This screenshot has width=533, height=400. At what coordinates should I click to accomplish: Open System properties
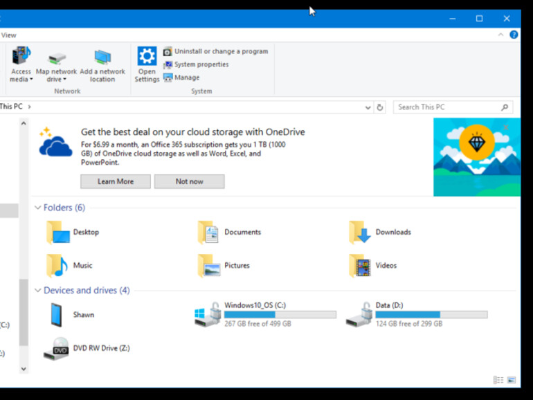pos(196,64)
